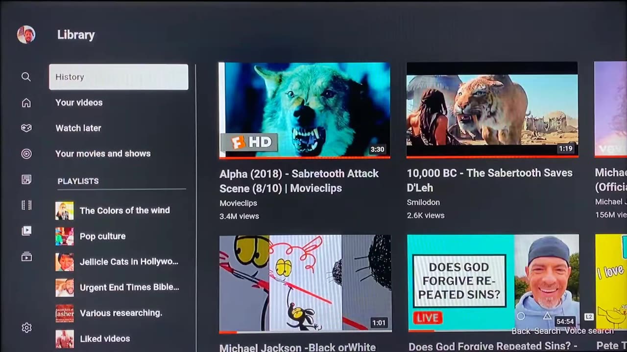627x352 pixels.
Task: Click Jellicle Cats playlist thumbnail icon
Action: [x=64, y=262]
